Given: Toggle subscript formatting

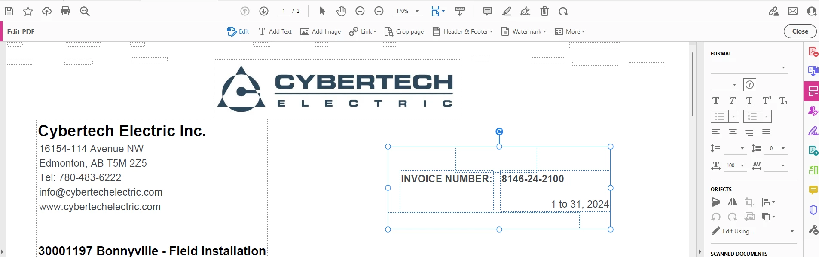Looking at the screenshot, I should pos(783,101).
